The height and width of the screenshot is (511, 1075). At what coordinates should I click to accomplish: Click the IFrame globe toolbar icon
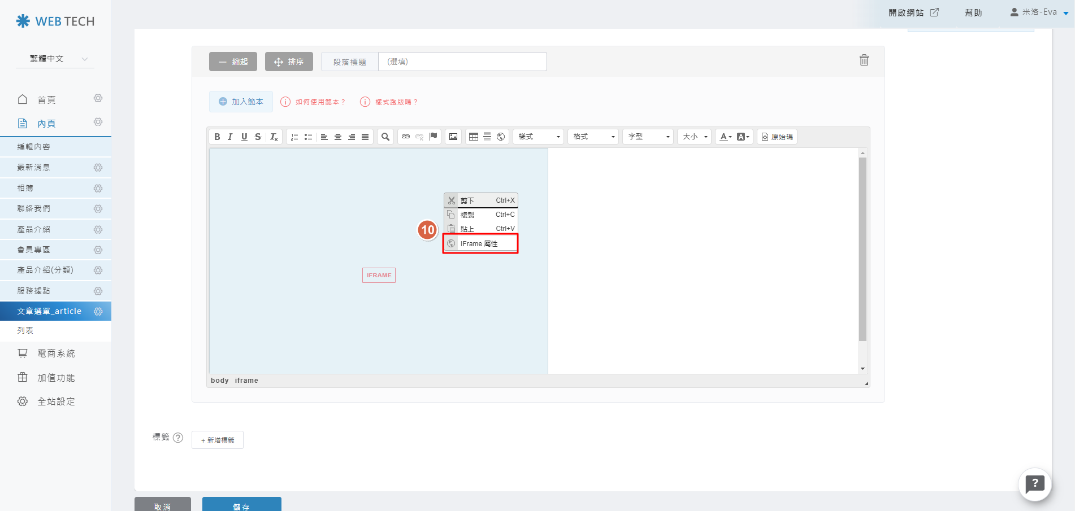pyautogui.click(x=501, y=137)
